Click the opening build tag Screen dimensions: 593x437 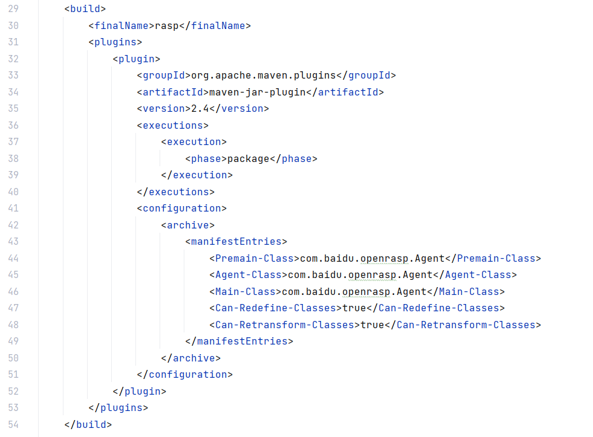pyautogui.click(x=85, y=8)
